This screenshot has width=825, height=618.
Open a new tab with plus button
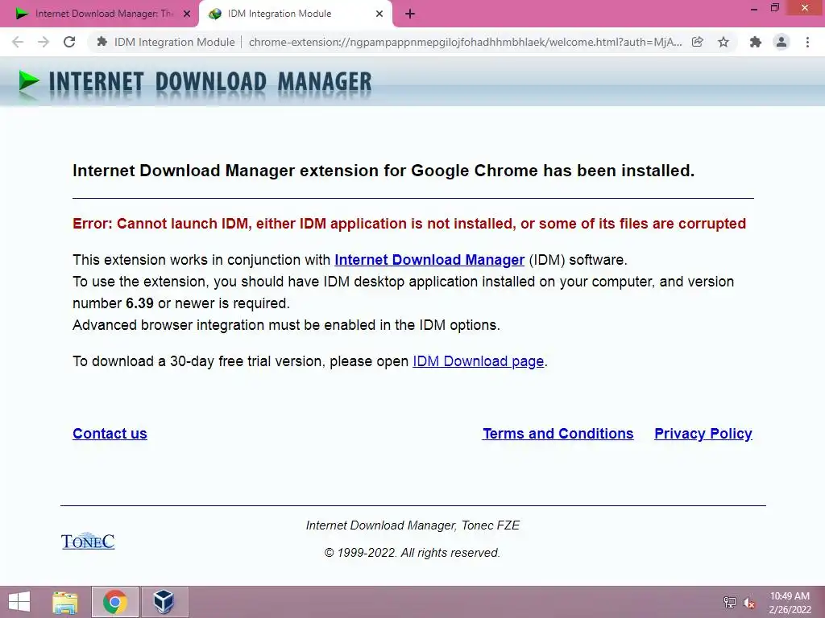pos(410,14)
